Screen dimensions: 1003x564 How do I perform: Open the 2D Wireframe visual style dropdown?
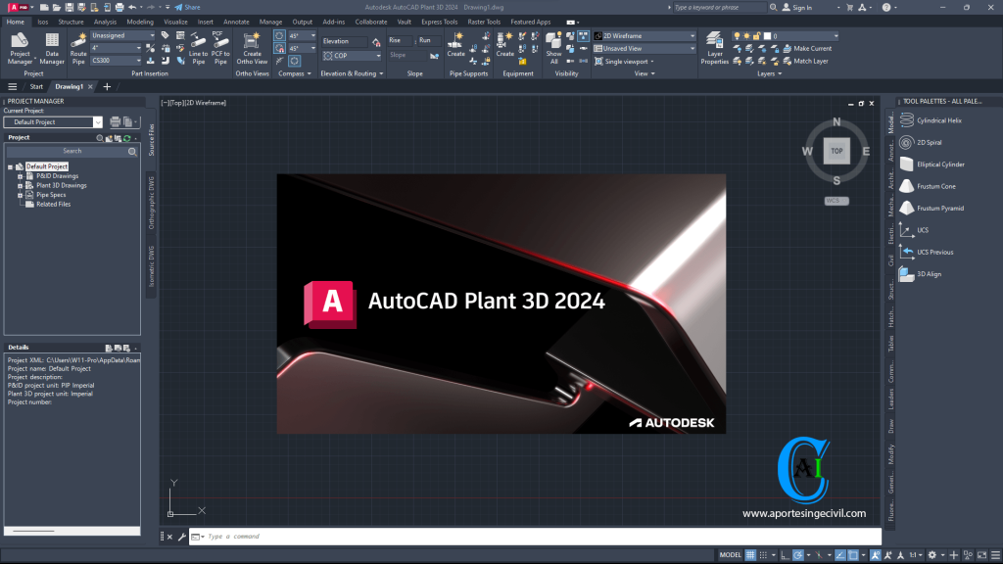[693, 35]
